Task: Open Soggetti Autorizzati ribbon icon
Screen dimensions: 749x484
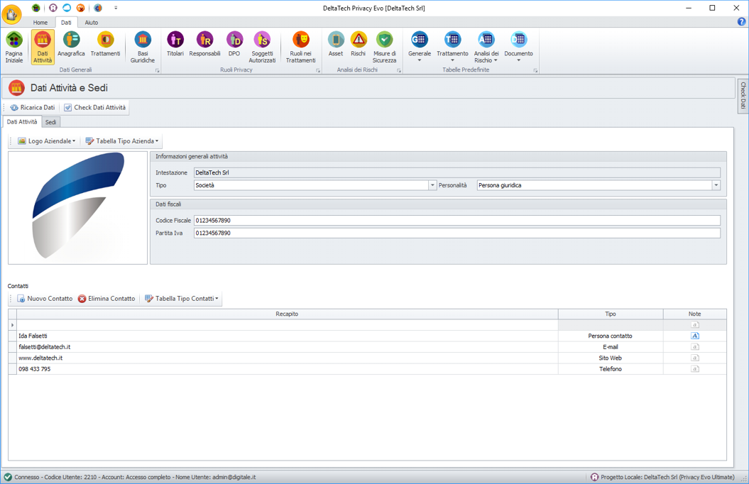Action: point(262,47)
